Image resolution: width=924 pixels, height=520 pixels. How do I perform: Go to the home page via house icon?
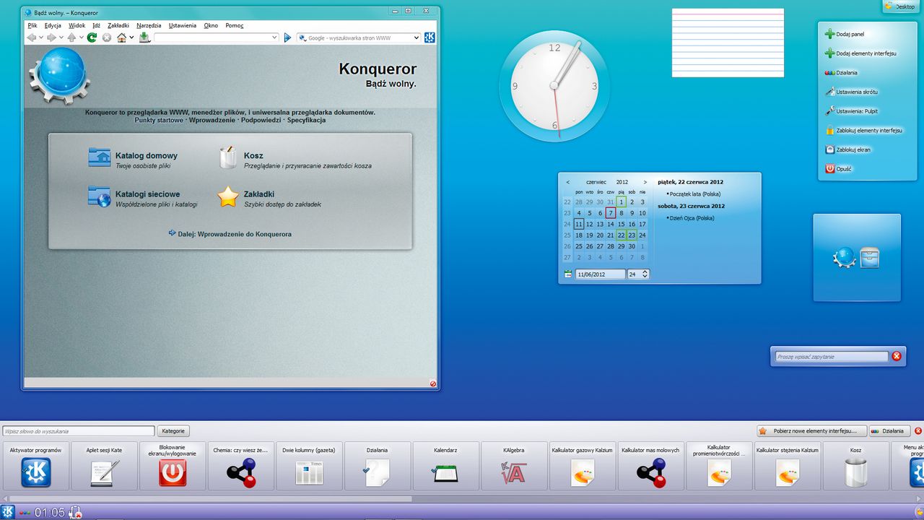[121, 38]
